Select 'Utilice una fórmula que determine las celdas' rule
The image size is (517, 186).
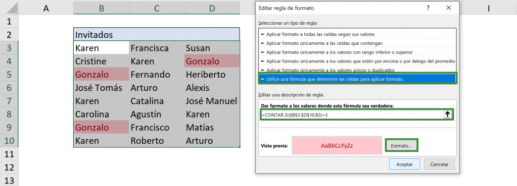(x=357, y=79)
